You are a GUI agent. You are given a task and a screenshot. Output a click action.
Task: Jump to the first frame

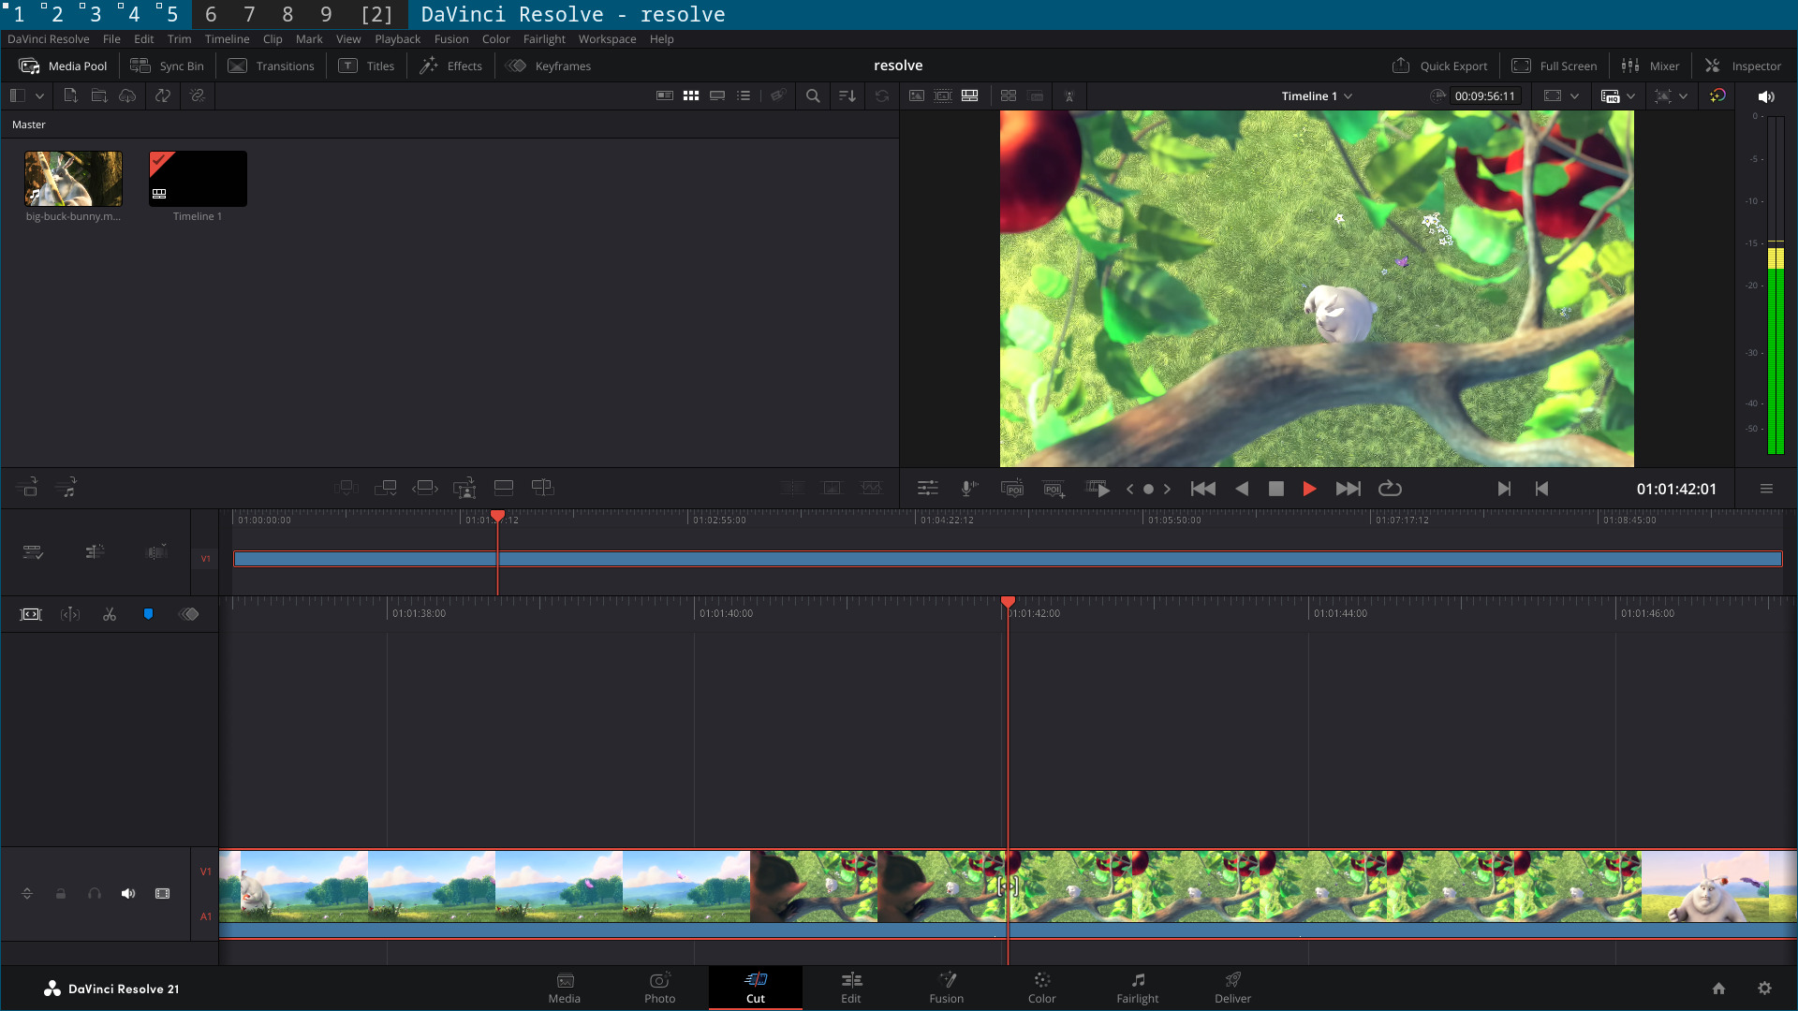coord(1203,489)
